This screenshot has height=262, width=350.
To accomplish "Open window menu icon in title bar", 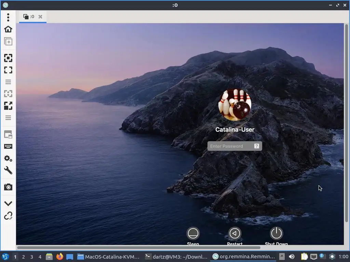I will [5, 5].
